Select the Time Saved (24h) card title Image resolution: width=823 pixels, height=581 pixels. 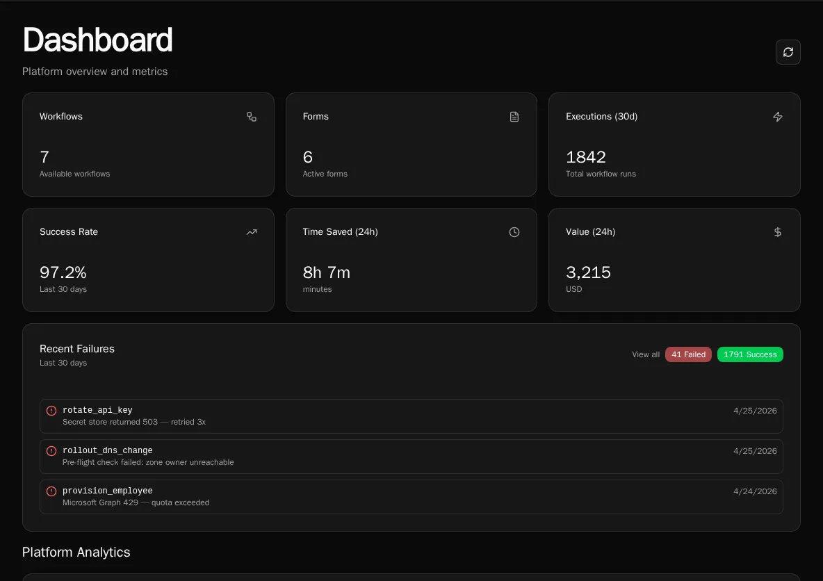[x=340, y=232]
